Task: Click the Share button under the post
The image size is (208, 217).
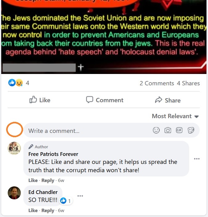Action: [168, 100]
